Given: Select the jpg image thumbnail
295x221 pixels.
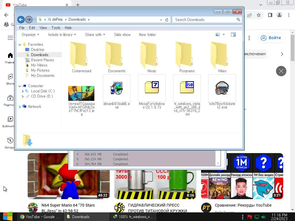Looking at the screenshot, I should coord(81,94).
